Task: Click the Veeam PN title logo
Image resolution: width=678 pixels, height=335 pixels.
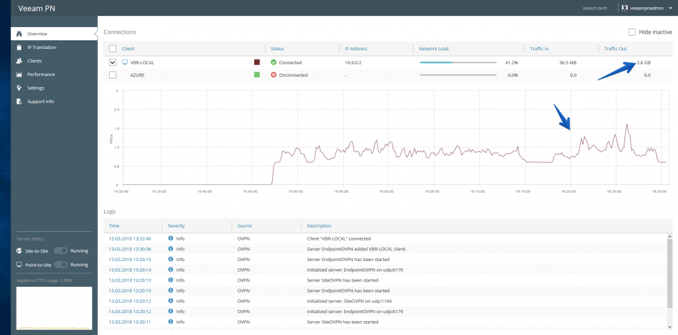Action: click(x=37, y=8)
